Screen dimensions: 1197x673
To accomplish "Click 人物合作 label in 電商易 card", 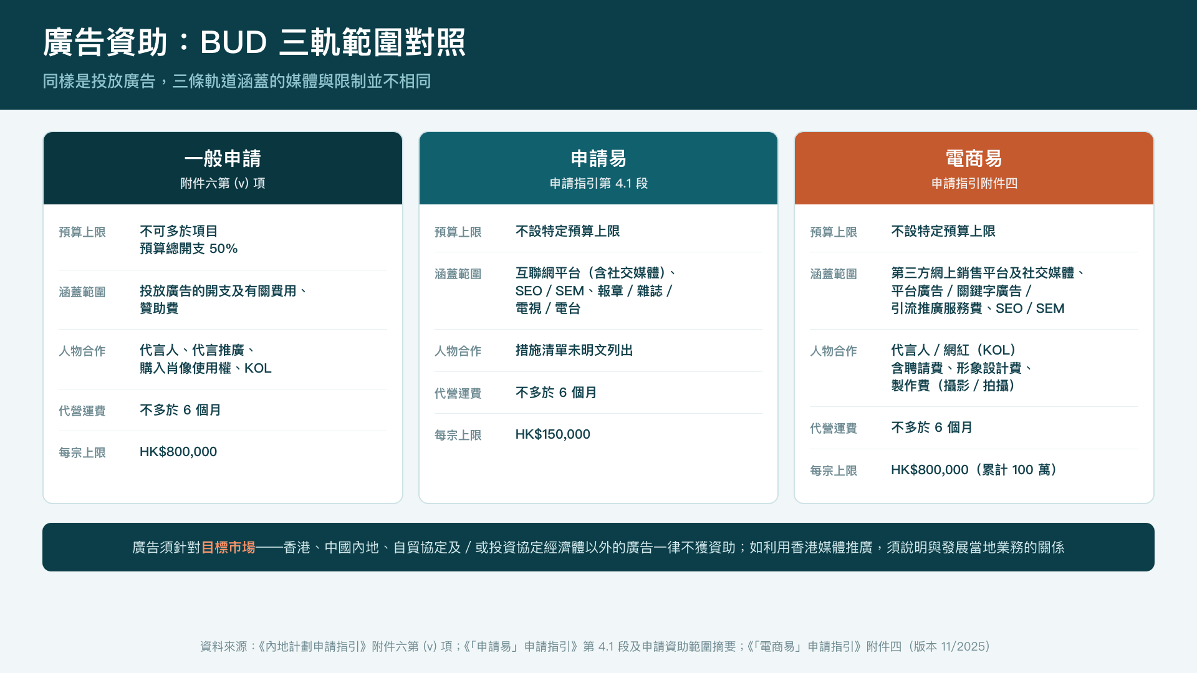I will [834, 351].
